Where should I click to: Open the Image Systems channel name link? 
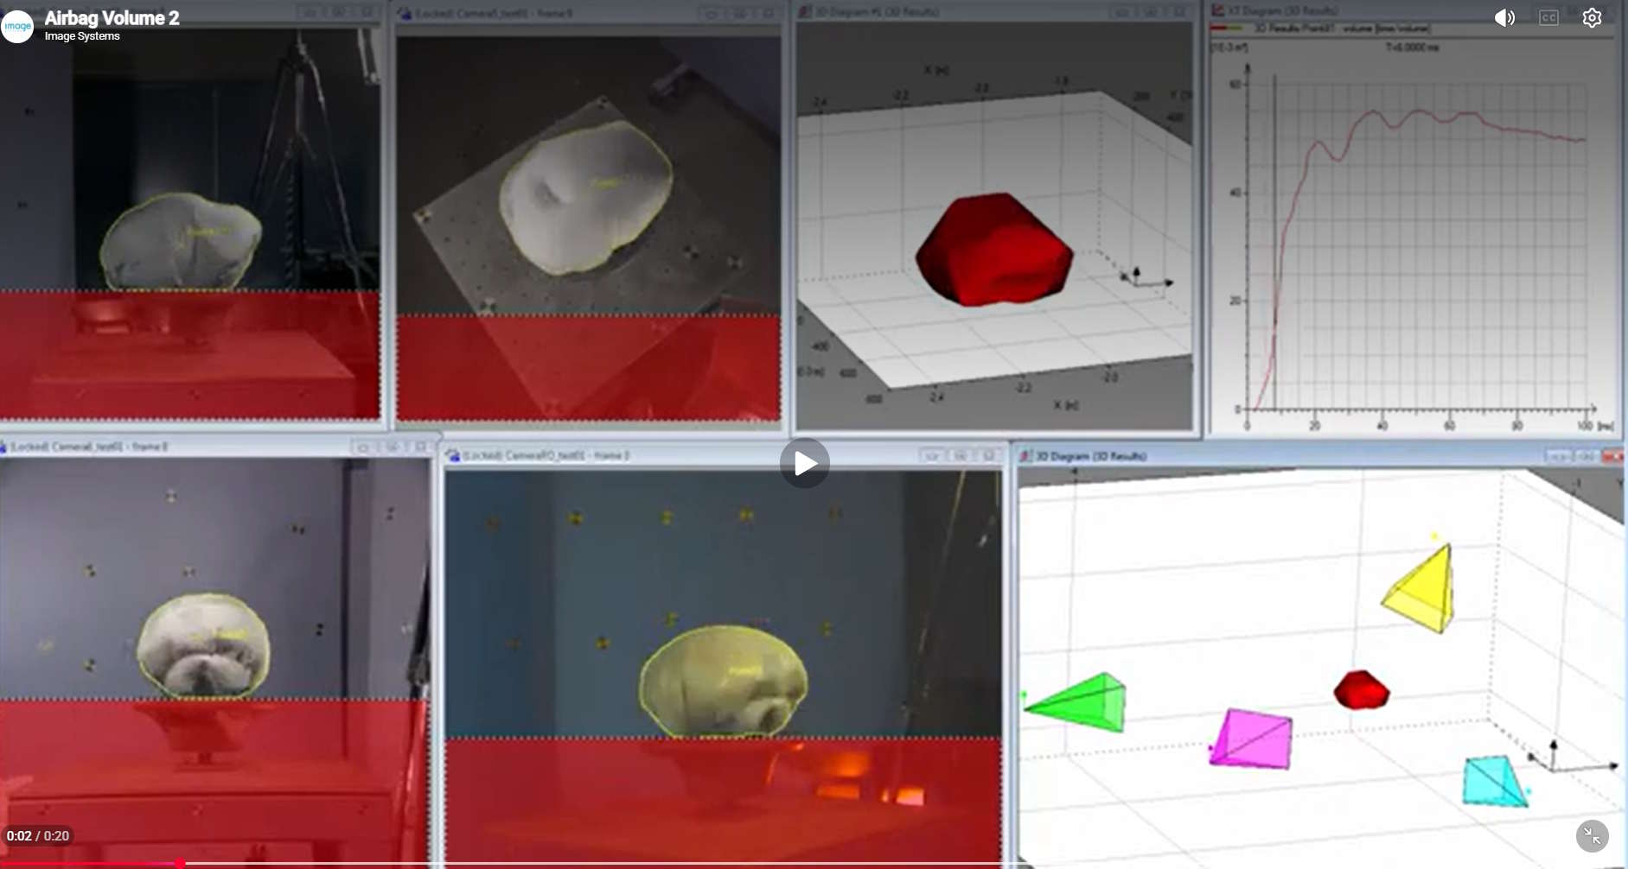(82, 36)
